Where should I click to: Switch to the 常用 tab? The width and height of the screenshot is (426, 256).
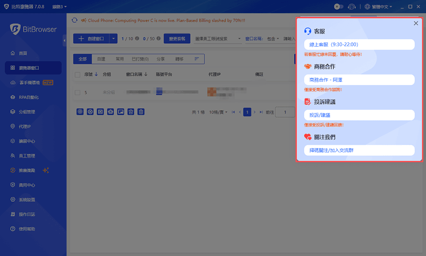coord(120,59)
